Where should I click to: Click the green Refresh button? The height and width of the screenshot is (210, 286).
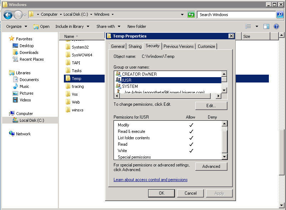click(x=191, y=15)
